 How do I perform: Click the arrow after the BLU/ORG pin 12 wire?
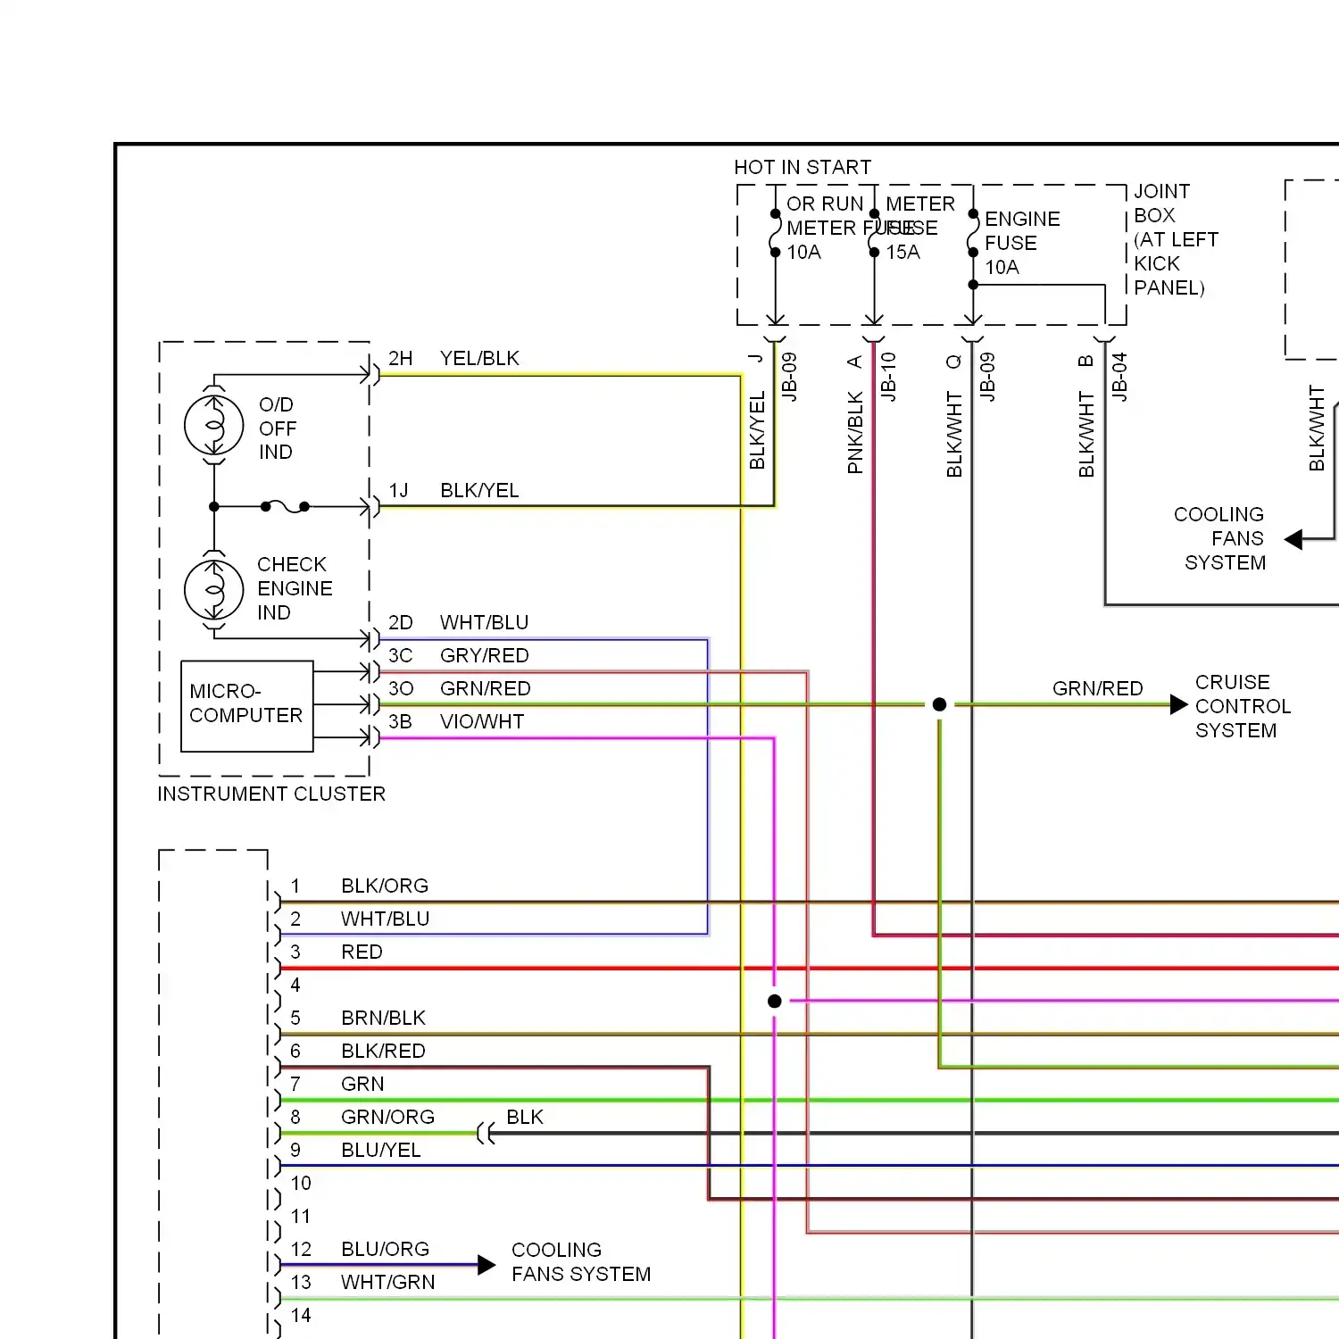pos(487,1265)
